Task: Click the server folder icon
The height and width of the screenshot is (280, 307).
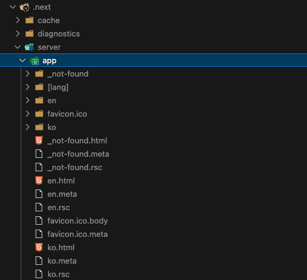Action: coord(29,47)
